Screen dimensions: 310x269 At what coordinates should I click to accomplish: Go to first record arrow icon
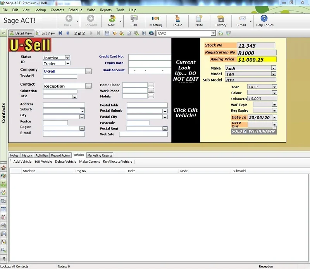click(60, 33)
